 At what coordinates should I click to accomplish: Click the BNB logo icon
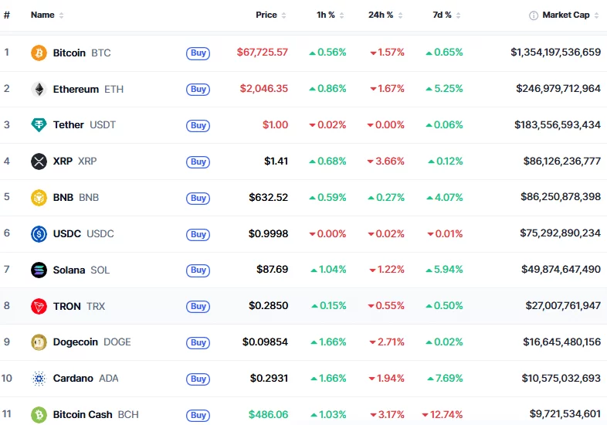point(39,197)
